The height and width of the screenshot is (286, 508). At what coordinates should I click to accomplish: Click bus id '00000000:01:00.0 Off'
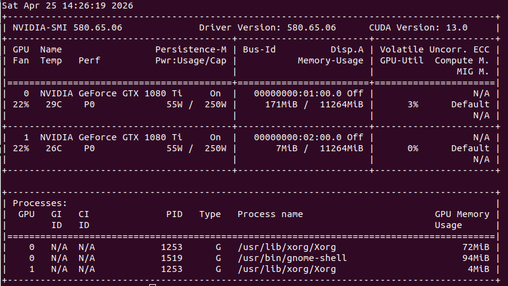[308, 94]
